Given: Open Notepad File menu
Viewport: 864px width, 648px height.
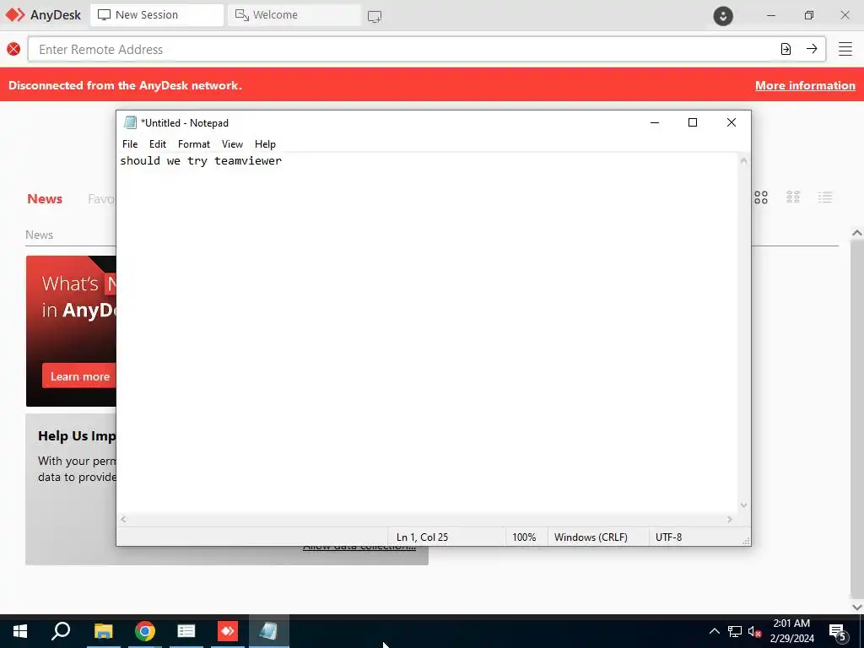Looking at the screenshot, I should [130, 143].
